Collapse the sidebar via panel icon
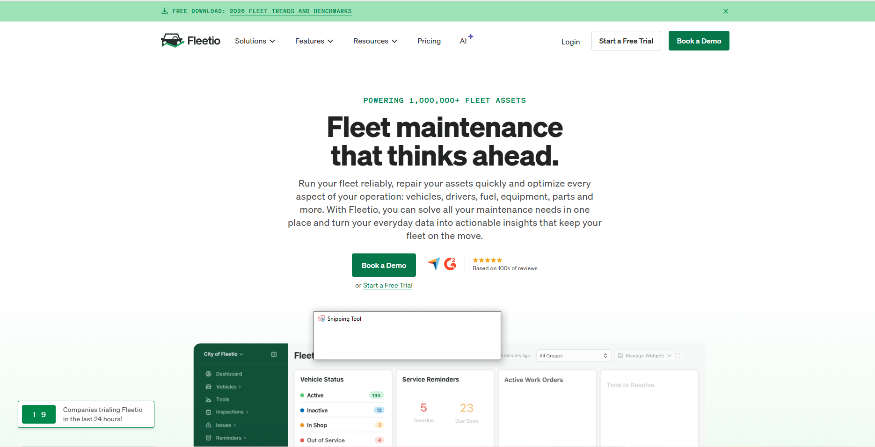Screen dimensions: 875x447 point(274,354)
